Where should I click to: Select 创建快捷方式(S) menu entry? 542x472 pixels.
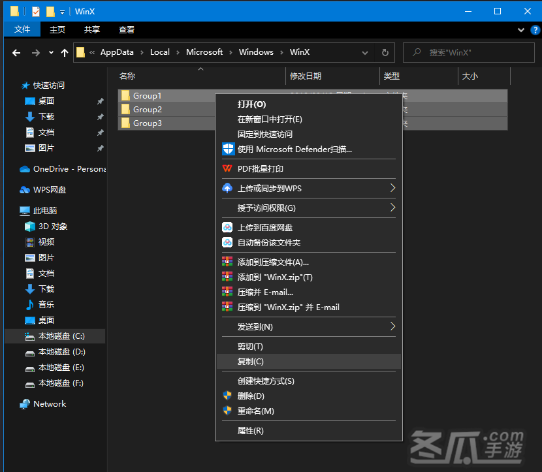pyautogui.click(x=309, y=381)
